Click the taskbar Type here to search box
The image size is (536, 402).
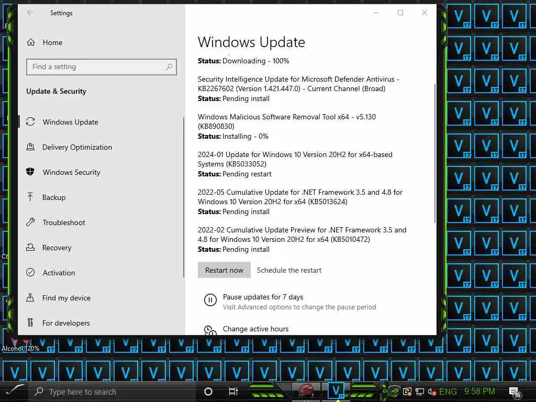pos(113,392)
